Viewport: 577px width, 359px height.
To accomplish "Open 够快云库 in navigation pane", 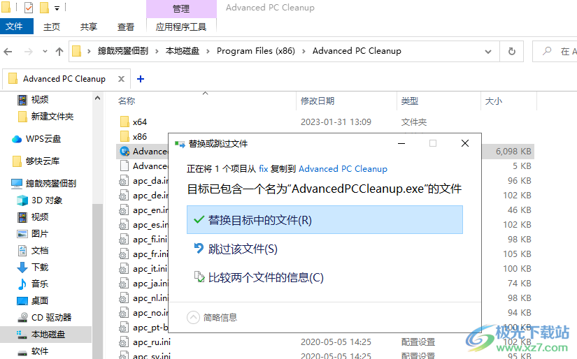I will (43, 161).
